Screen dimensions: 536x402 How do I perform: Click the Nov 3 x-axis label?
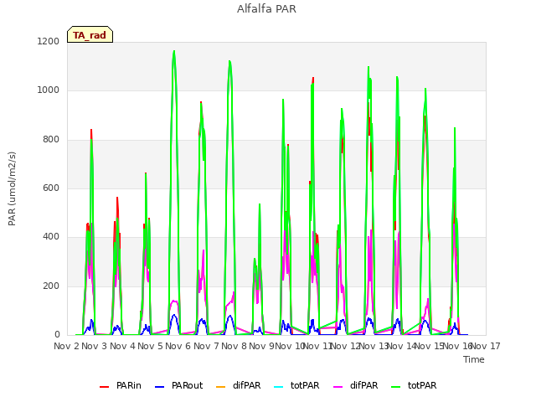click(95, 346)
